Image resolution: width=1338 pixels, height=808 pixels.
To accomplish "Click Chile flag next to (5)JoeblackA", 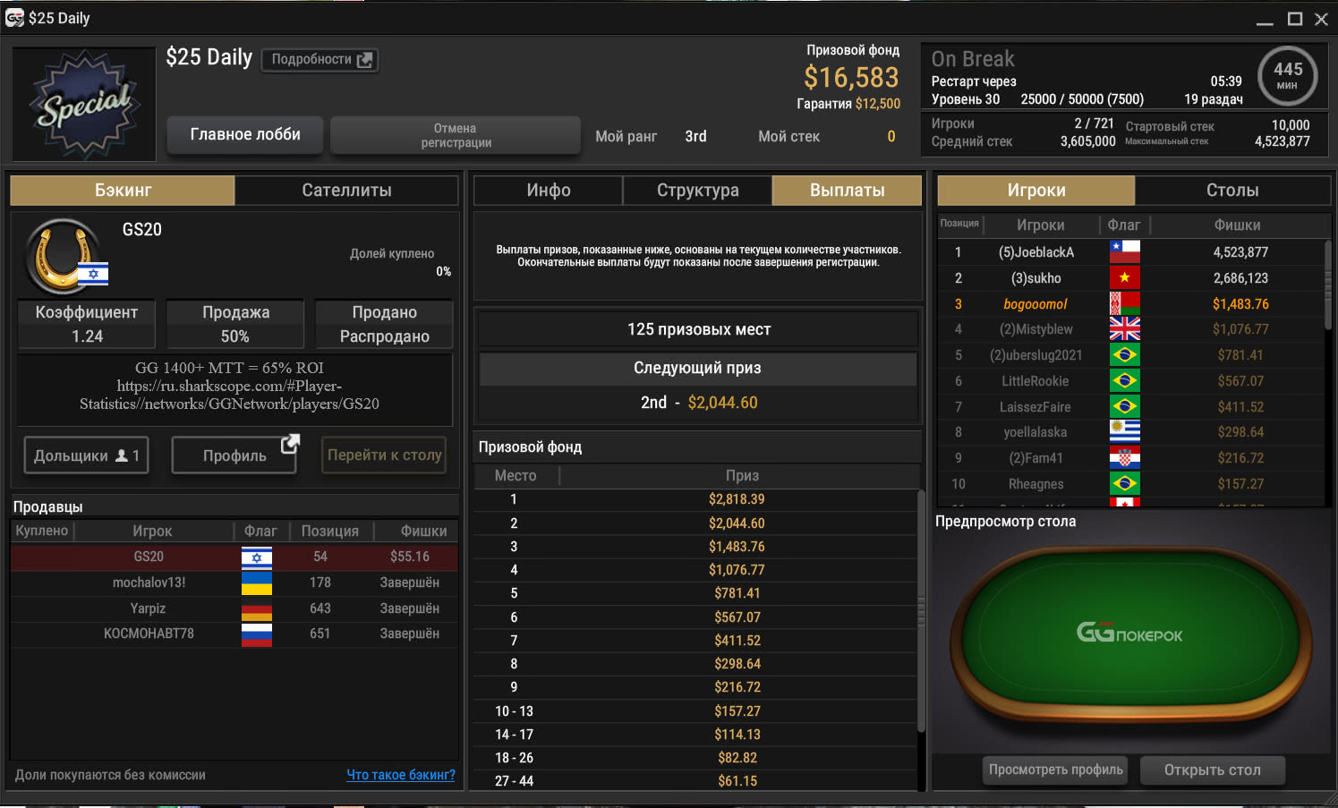I will tap(1124, 251).
